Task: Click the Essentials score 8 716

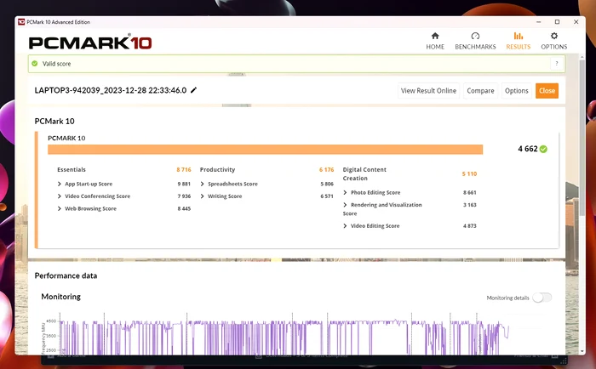Action: [184, 170]
